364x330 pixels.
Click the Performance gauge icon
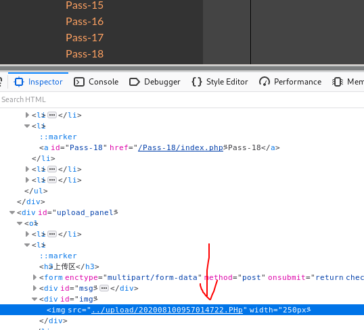coord(265,82)
